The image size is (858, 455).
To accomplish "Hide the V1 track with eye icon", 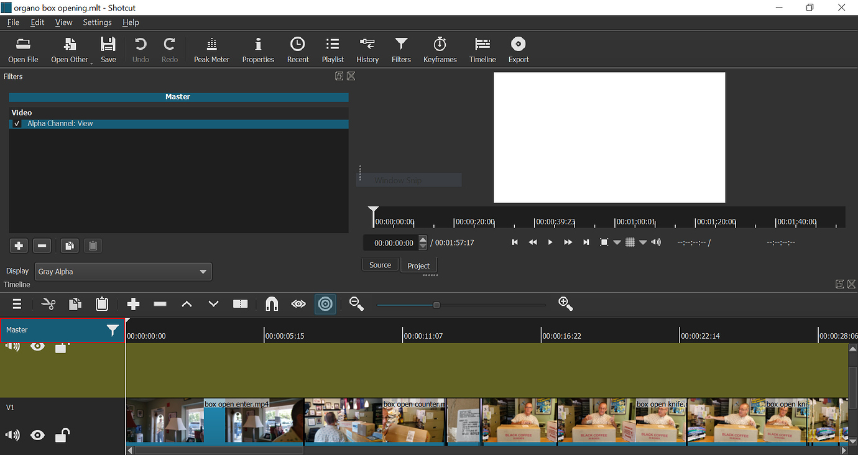I will (37, 435).
